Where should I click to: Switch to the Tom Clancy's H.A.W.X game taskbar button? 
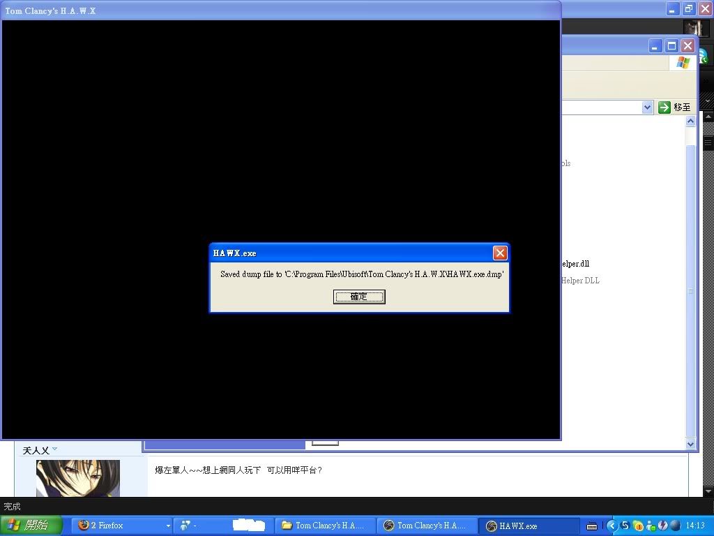(x=426, y=526)
